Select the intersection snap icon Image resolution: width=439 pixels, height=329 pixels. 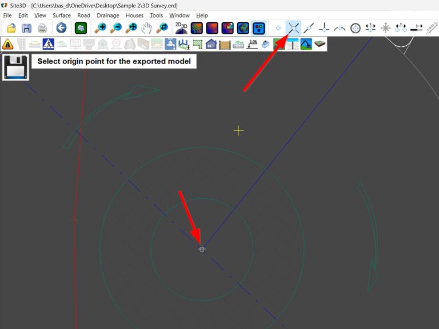pyautogui.click(x=293, y=28)
